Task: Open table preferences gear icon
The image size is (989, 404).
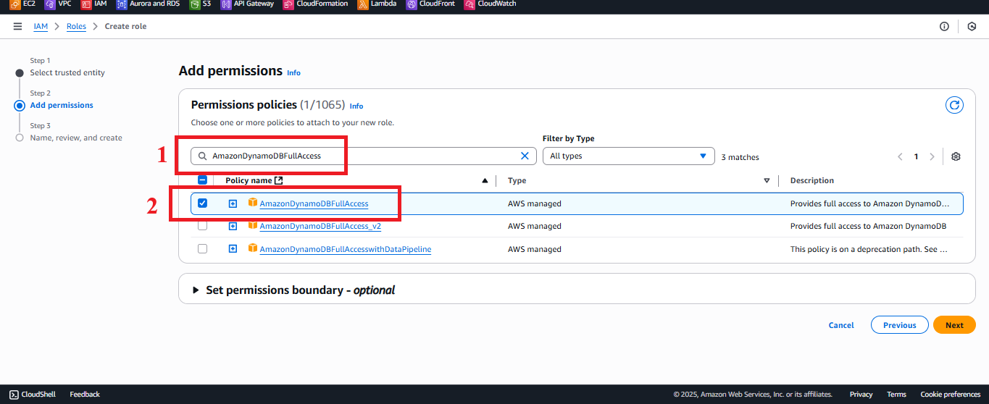Action: (x=956, y=156)
